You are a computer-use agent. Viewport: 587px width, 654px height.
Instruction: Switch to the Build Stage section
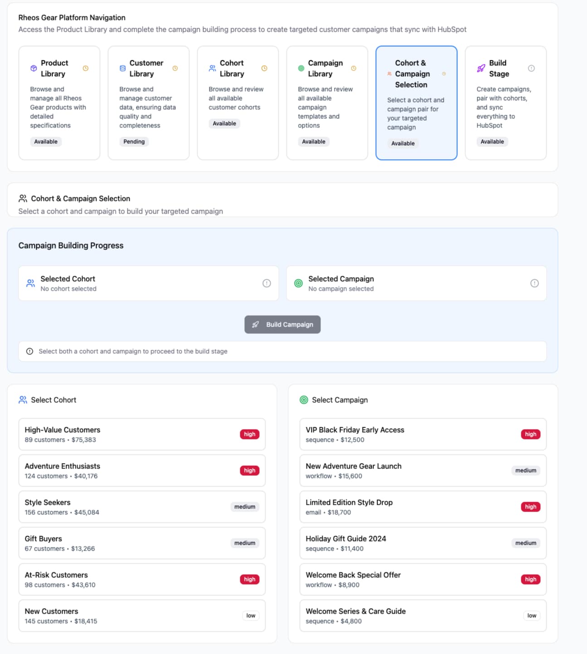coord(505,103)
